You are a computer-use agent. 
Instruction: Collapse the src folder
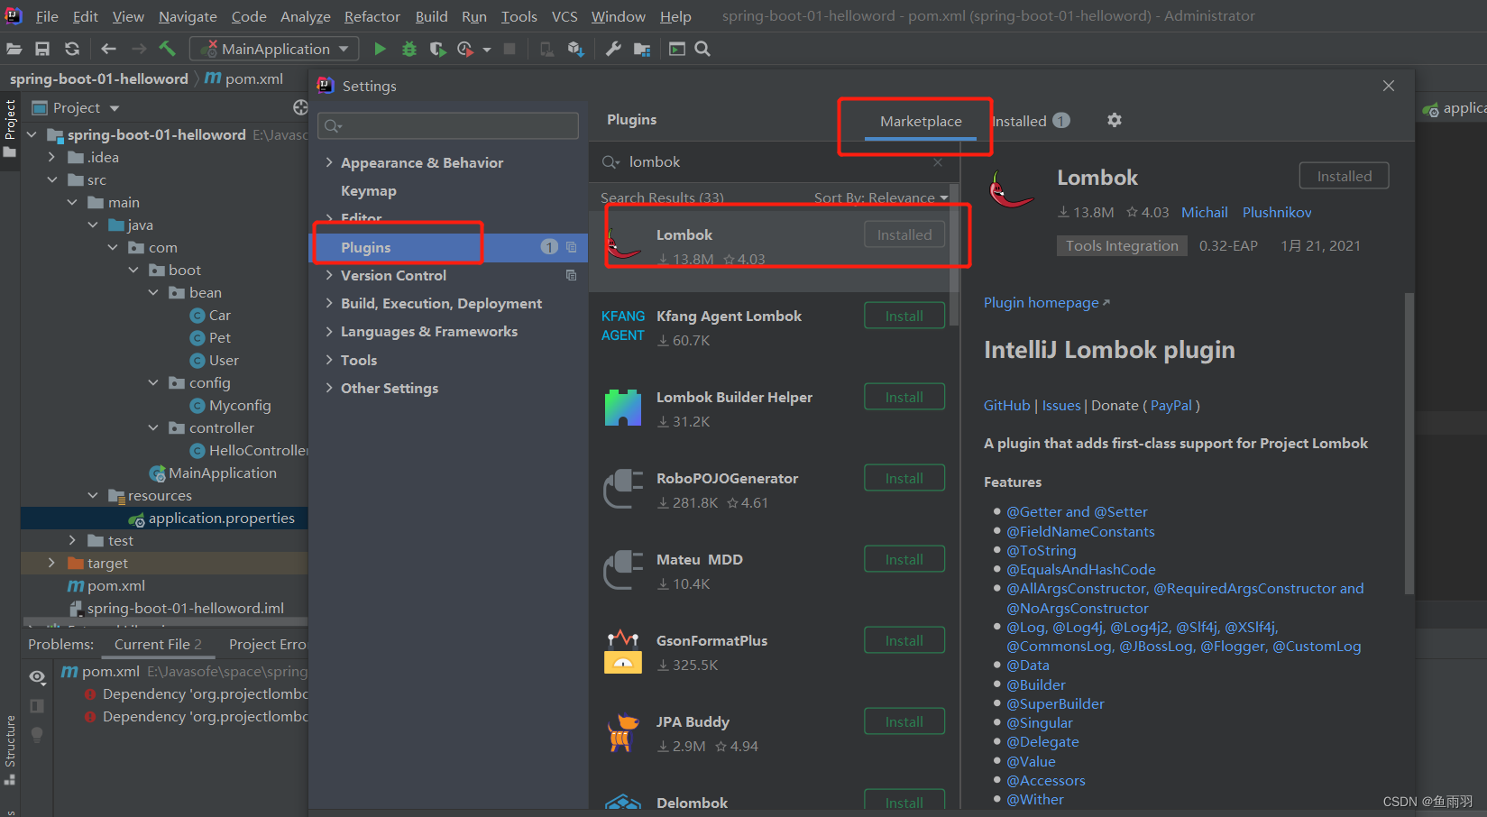(52, 179)
